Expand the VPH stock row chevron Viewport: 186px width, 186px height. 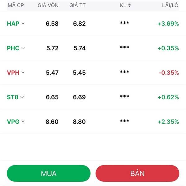[23, 72]
